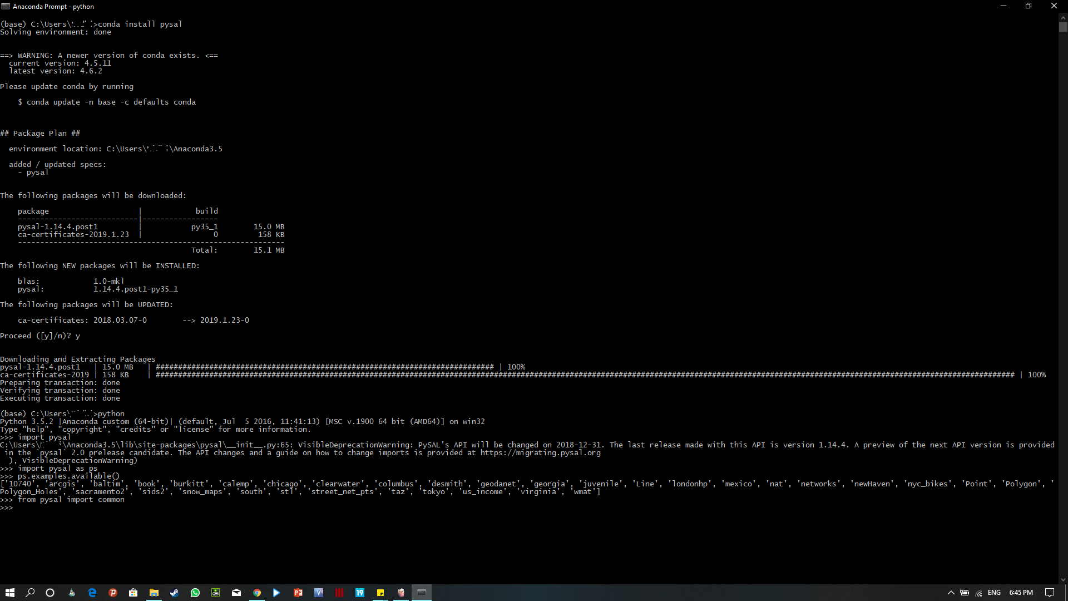This screenshot has width=1068, height=601.
Task: Launch PowerPoint from the taskbar
Action: (298, 593)
